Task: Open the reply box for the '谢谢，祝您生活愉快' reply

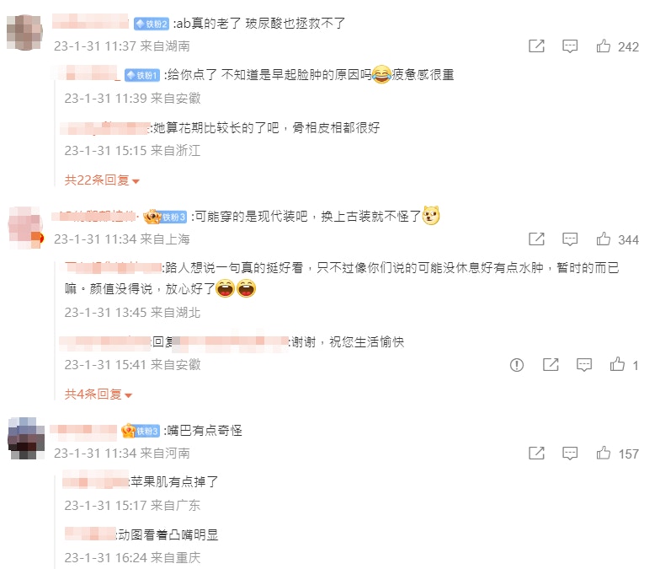Action: 584,364
